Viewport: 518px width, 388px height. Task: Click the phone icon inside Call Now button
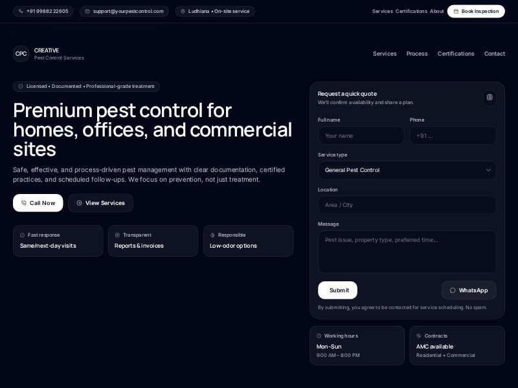tap(25, 203)
